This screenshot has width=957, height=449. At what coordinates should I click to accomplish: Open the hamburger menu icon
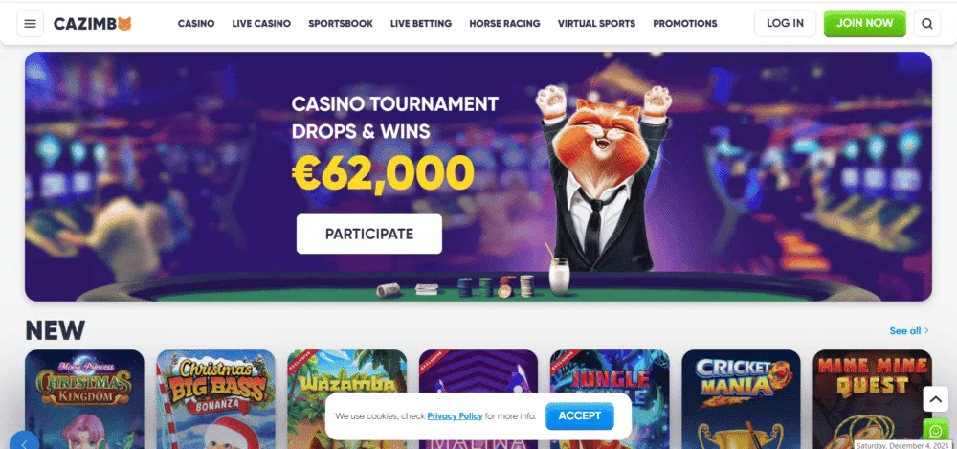[x=30, y=24]
